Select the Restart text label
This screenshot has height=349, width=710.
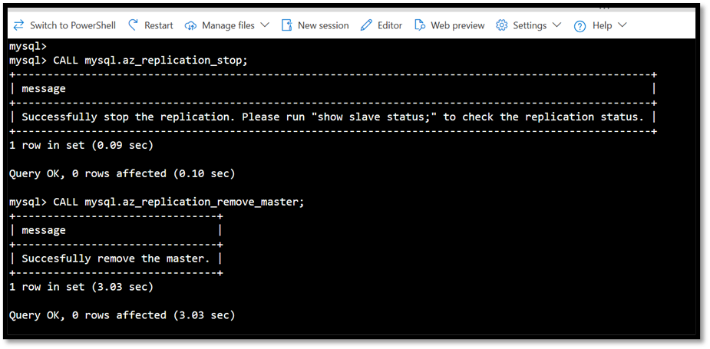(x=158, y=25)
